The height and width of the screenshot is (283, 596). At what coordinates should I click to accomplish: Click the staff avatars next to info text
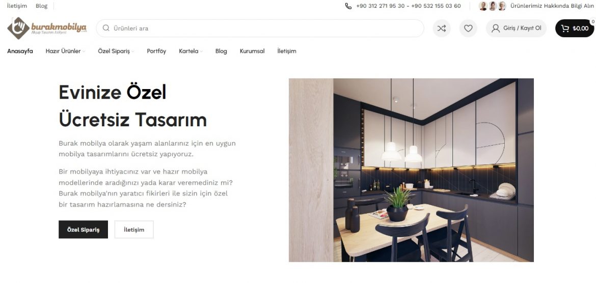(492, 6)
